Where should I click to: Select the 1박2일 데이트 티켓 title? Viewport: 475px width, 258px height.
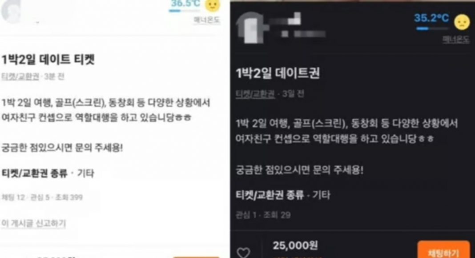48,59
